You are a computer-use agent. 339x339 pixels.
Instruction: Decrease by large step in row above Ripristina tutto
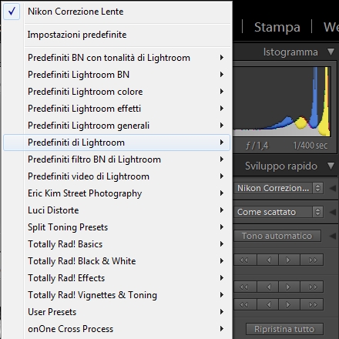[x=245, y=304]
